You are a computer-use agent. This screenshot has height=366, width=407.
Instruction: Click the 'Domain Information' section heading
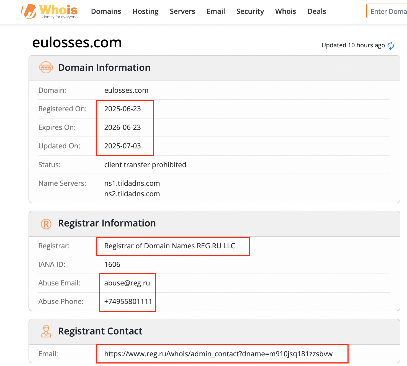point(104,68)
